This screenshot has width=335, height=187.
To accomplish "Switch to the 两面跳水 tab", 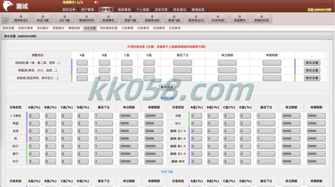I will 59,28.
